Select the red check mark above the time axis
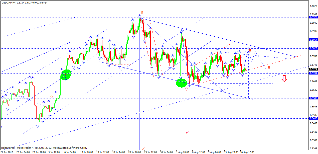The image size is (318, 154). [143, 149]
